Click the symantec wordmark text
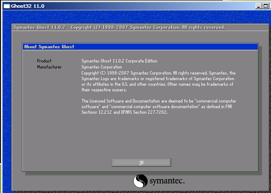 [x=167, y=181]
